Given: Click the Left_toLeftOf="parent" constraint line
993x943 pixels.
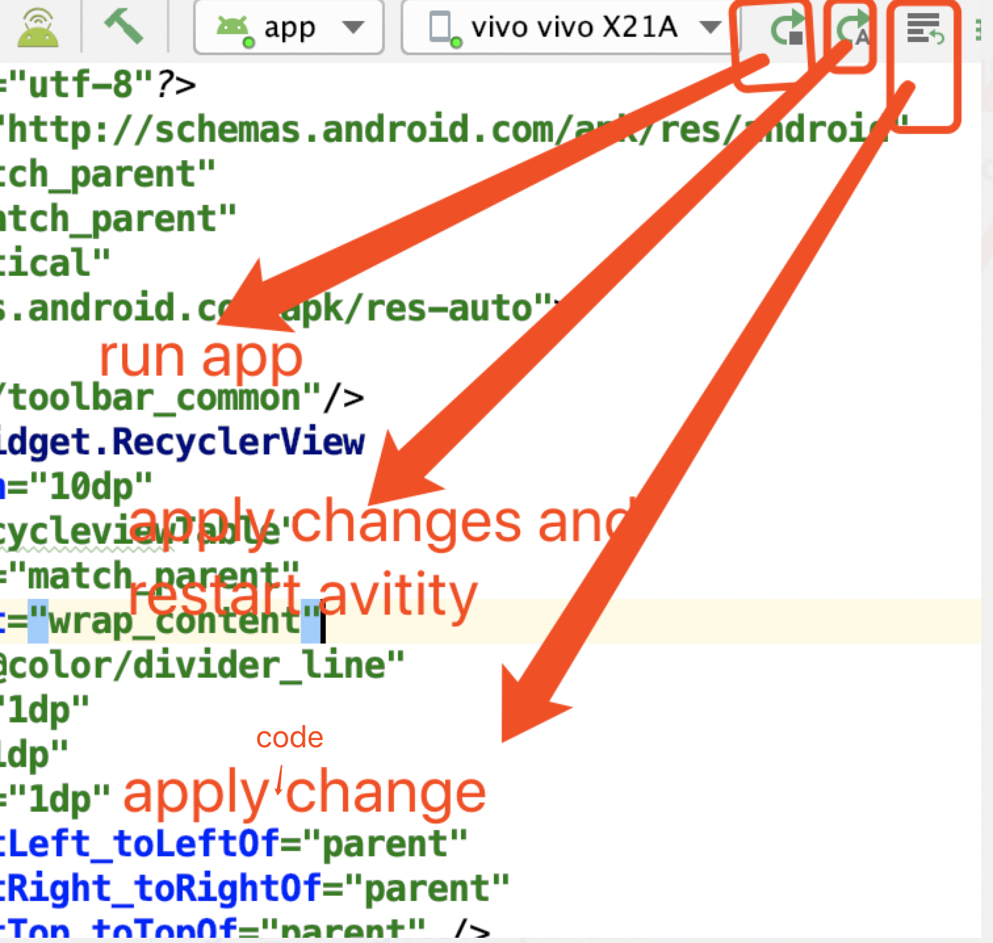Looking at the screenshot, I should click(x=234, y=844).
